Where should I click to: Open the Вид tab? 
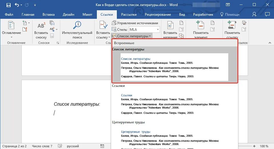tap(182, 15)
